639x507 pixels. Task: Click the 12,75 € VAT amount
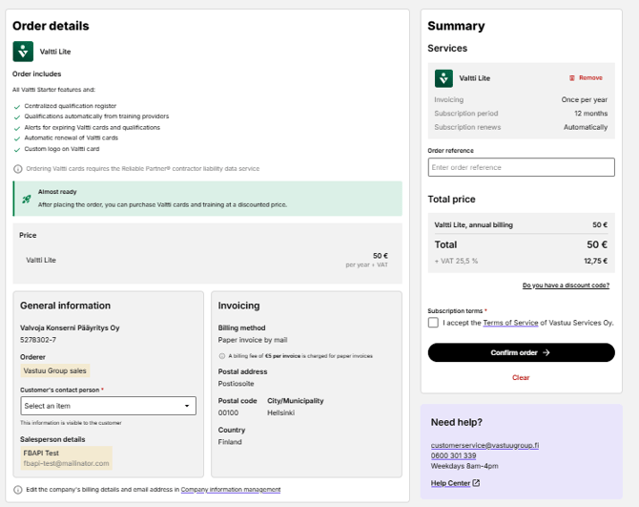click(x=596, y=261)
